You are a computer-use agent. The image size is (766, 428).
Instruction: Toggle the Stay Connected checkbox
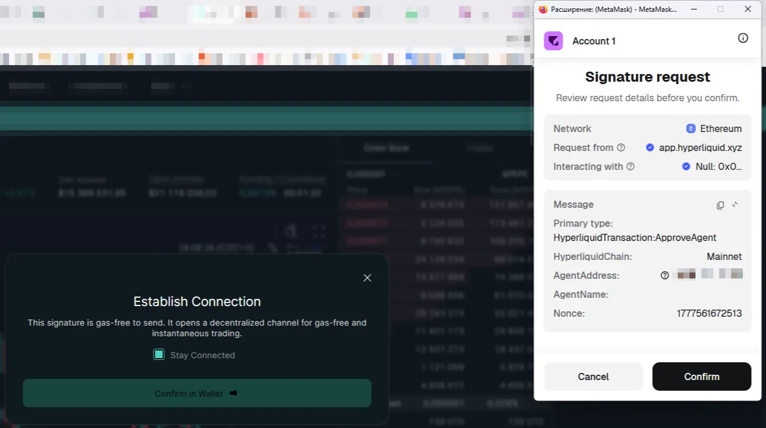[x=159, y=355]
